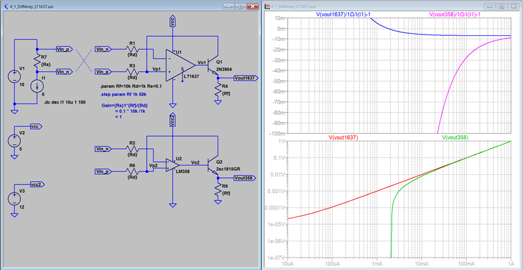The height and width of the screenshot is (270, 523).
Task: Select the V(vout358) green trace label
Action: point(455,137)
